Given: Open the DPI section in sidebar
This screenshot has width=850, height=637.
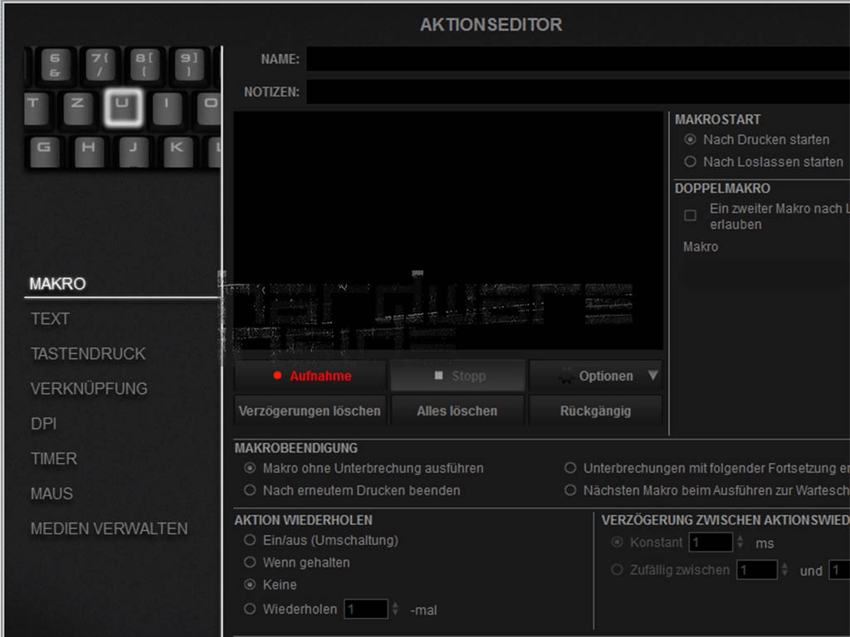Looking at the screenshot, I should coord(42,423).
